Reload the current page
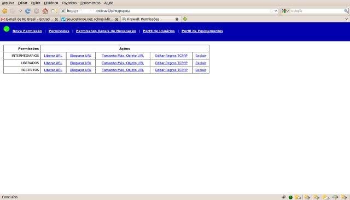Screen dimensions: 350x200 tap(28, 11)
